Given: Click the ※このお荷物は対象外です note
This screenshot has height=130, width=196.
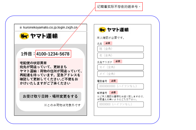Looking at the screenshot, I should (x=62, y=105).
